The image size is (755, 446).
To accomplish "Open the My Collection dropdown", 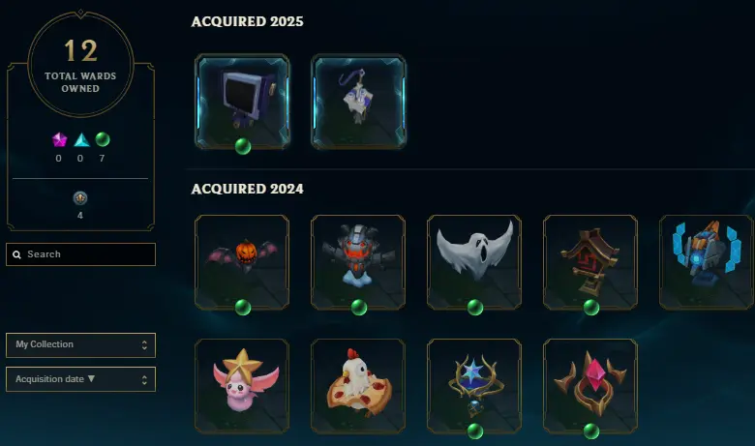I will 81,345.
